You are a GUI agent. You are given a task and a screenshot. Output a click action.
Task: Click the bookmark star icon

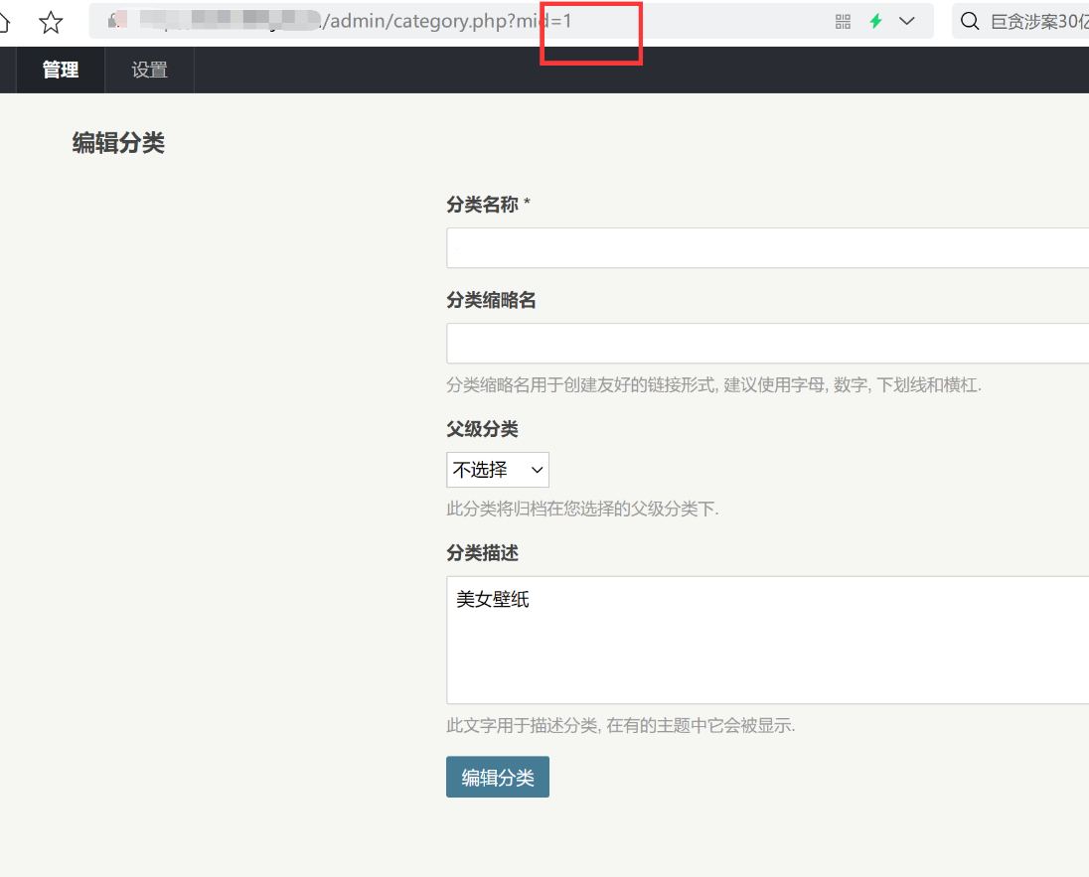coord(51,22)
